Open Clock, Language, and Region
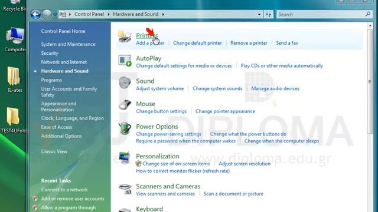 (72, 118)
